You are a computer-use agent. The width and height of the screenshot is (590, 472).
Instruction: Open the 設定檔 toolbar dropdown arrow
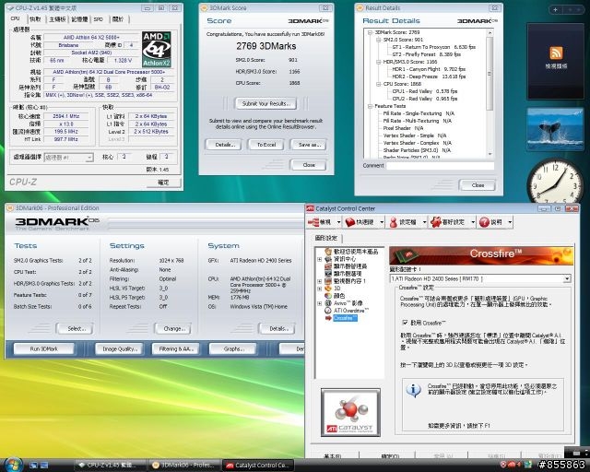click(424, 222)
